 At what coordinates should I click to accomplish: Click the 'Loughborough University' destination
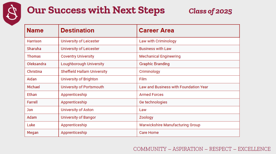pyautogui.click(x=83, y=64)
